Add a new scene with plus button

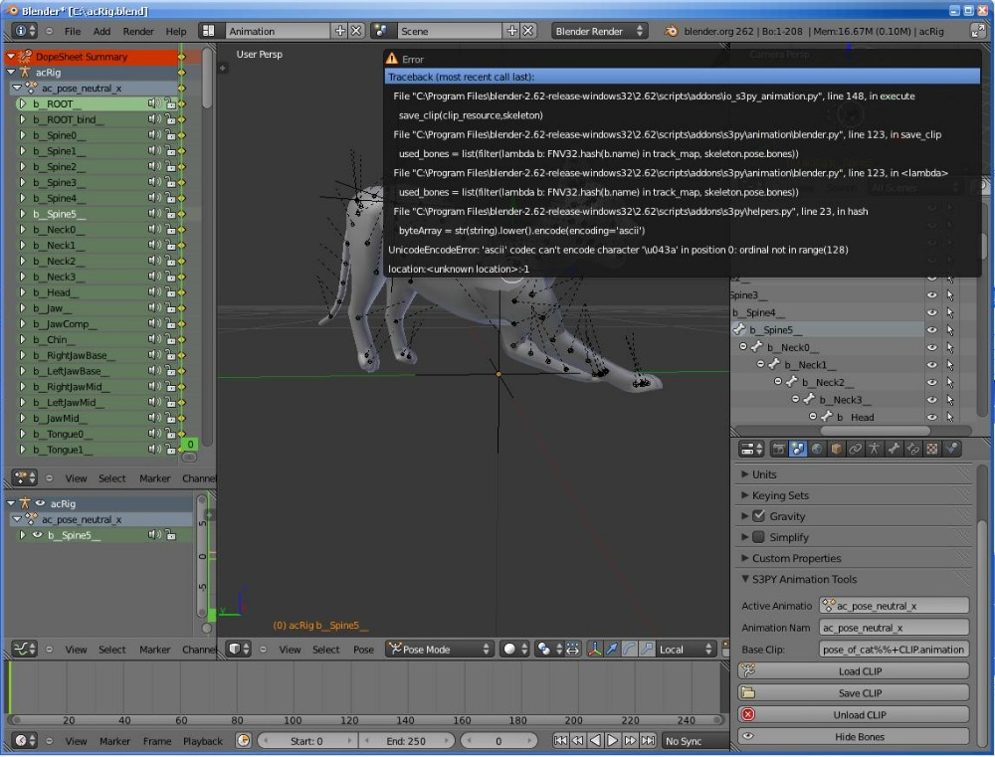coord(511,31)
